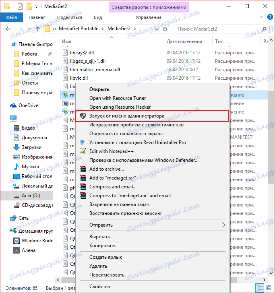Expand the ribbon with the chevron
The width and height of the screenshot is (275, 293).
[x=261, y=17]
